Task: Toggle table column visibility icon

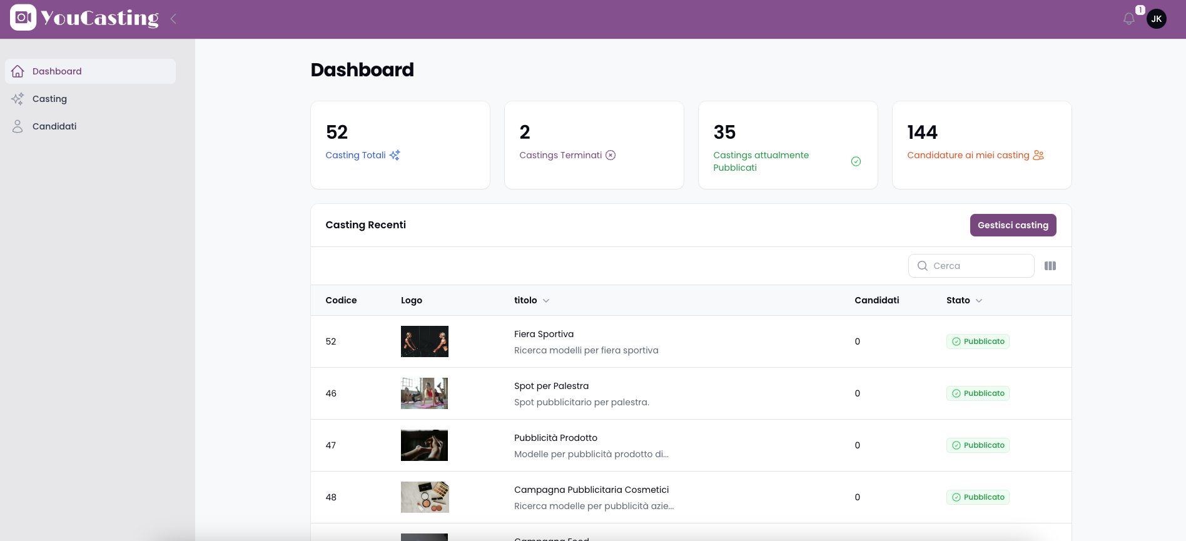Action: click(1050, 266)
